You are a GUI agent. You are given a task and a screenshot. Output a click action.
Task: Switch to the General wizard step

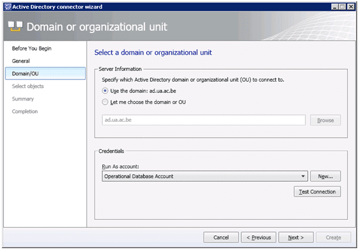[x=21, y=61]
